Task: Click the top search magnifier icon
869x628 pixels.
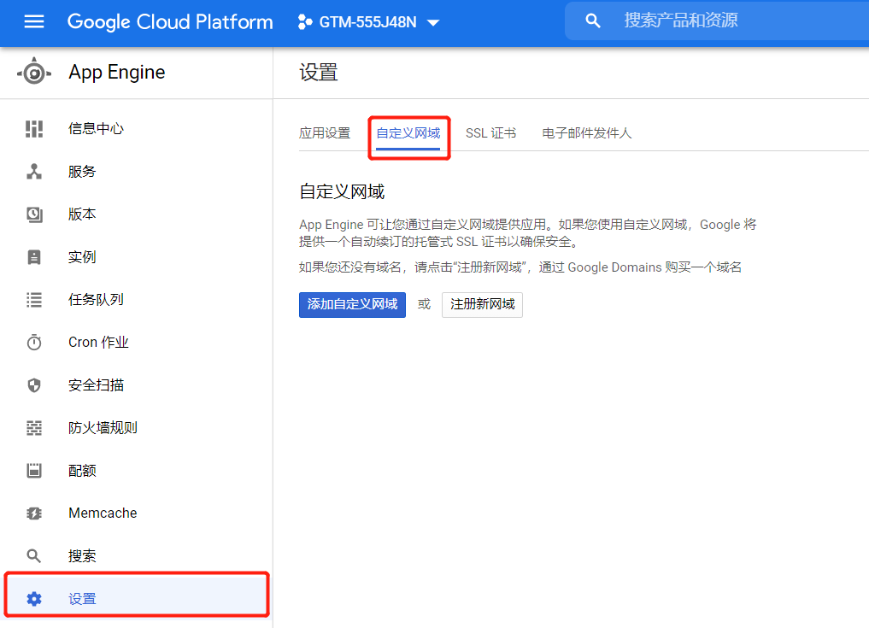Action: [x=592, y=21]
